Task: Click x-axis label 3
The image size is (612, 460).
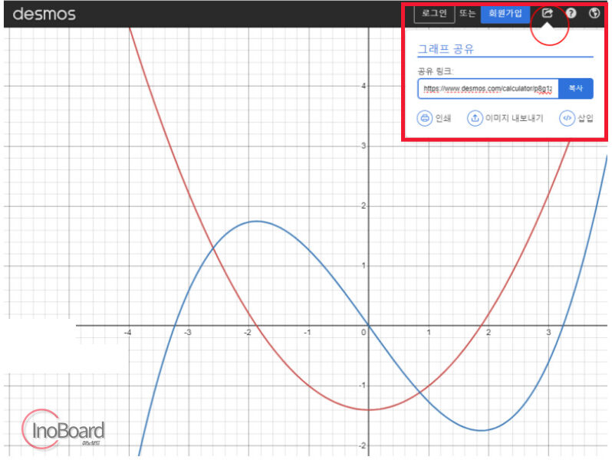Action: coord(548,333)
